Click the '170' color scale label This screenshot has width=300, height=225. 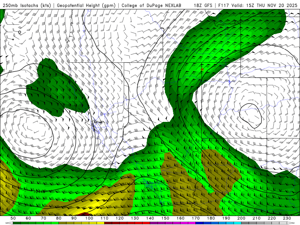196,218
